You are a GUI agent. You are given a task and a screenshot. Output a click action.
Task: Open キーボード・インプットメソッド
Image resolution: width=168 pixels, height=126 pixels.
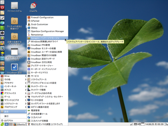coord(48,69)
